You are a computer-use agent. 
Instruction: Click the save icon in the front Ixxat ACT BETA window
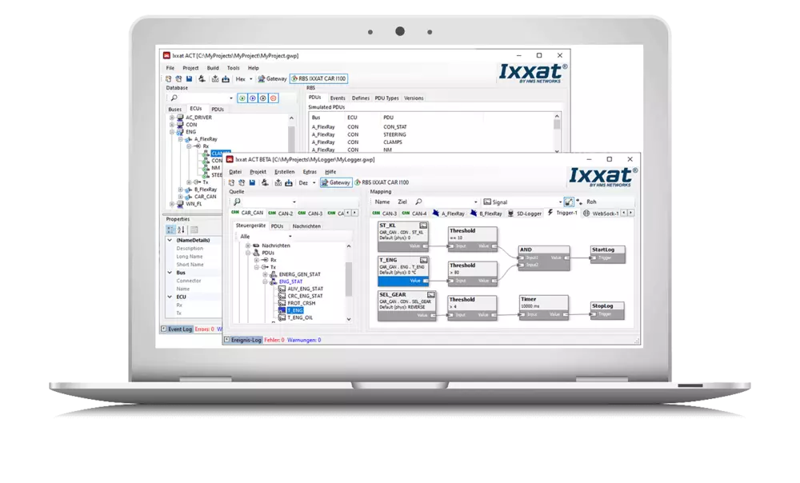(252, 182)
